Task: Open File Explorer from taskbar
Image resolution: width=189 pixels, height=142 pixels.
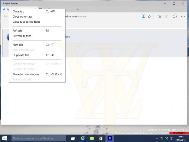Action: (92, 139)
